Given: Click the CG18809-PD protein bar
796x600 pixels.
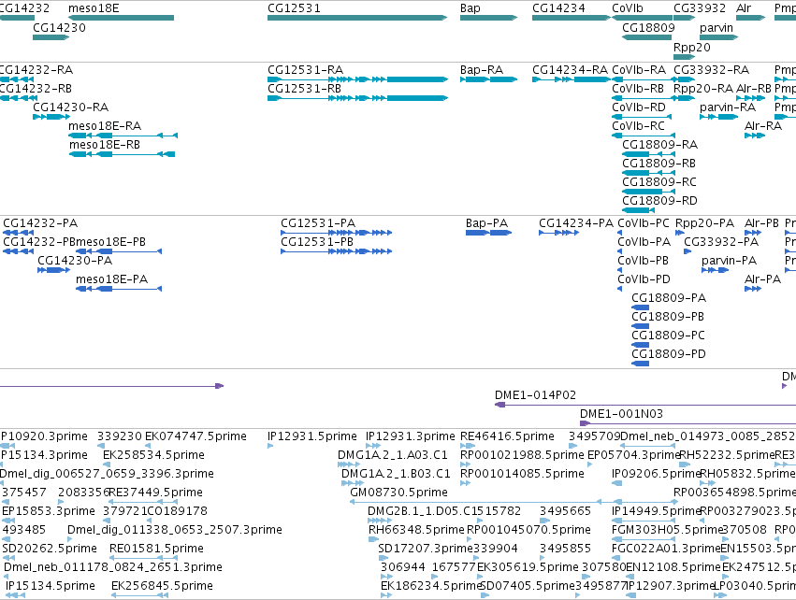Looking at the screenshot, I should coord(640,364).
